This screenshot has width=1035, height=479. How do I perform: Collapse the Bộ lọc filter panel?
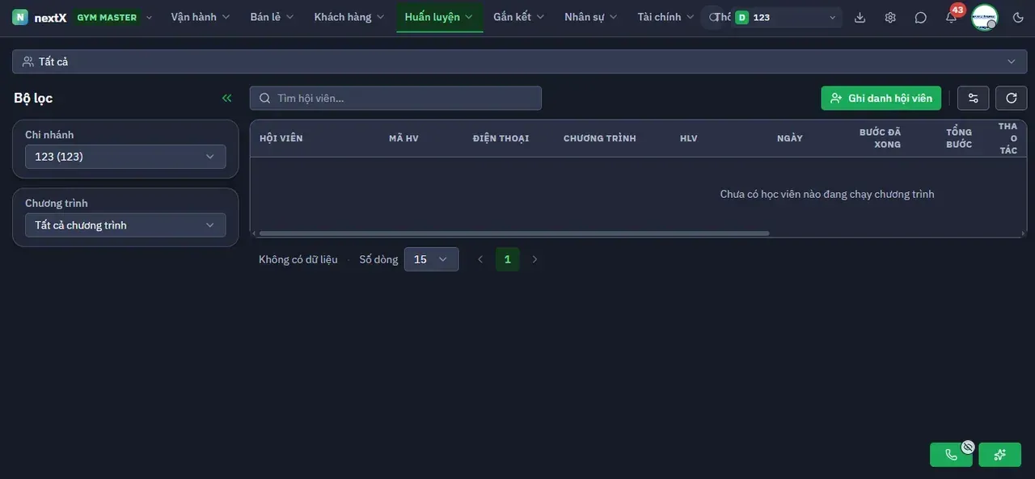[227, 98]
